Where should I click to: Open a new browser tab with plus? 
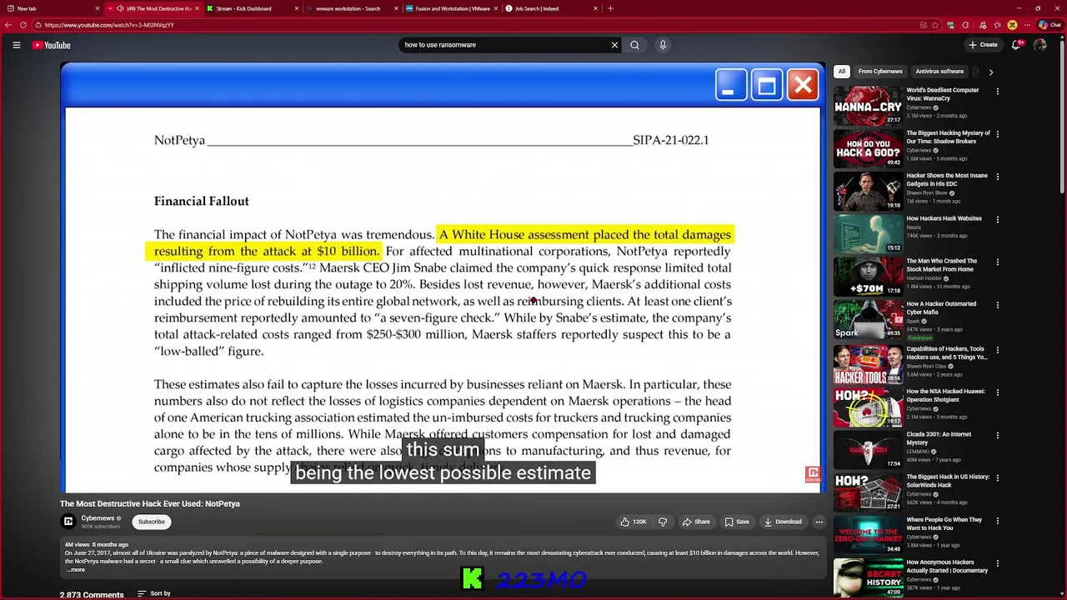tap(610, 8)
